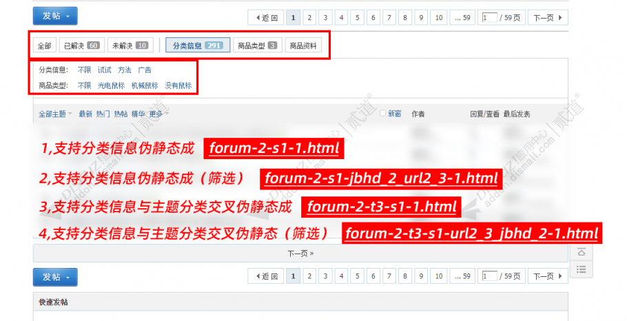Open the 商品资料 tab
Viewport: 627px width, 321px height.
tap(303, 45)
